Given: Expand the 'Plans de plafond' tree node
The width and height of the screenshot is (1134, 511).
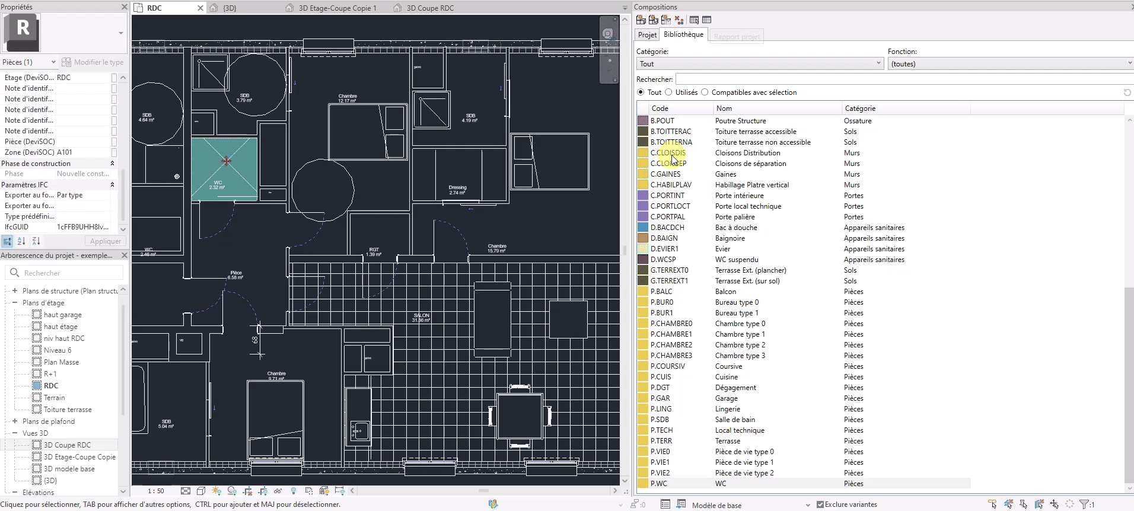Looking at the screenshot, I should coord(15,421).
